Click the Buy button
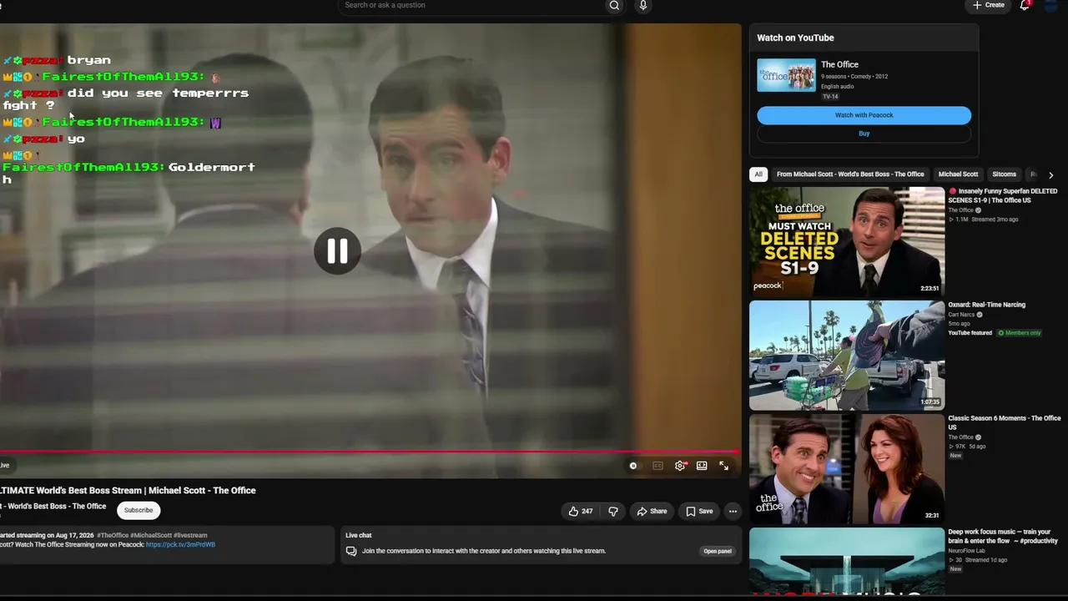The image size is (1068, 601). [x=864, y=134]
